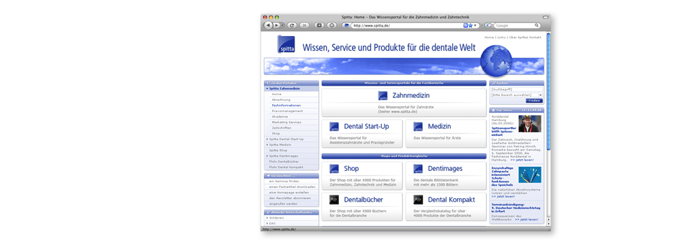Go back with the browser back arrow

coord(268,26)
